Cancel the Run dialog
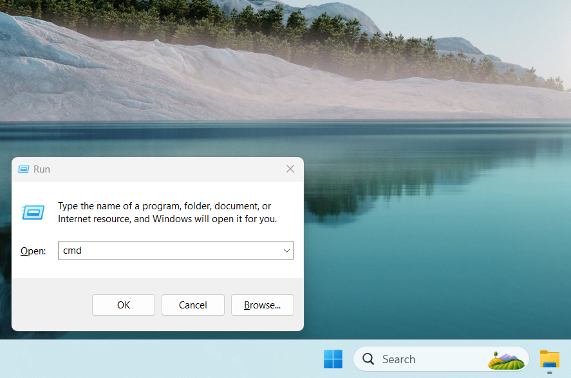This screenshot has height=378, width=571. pos(193,305)
